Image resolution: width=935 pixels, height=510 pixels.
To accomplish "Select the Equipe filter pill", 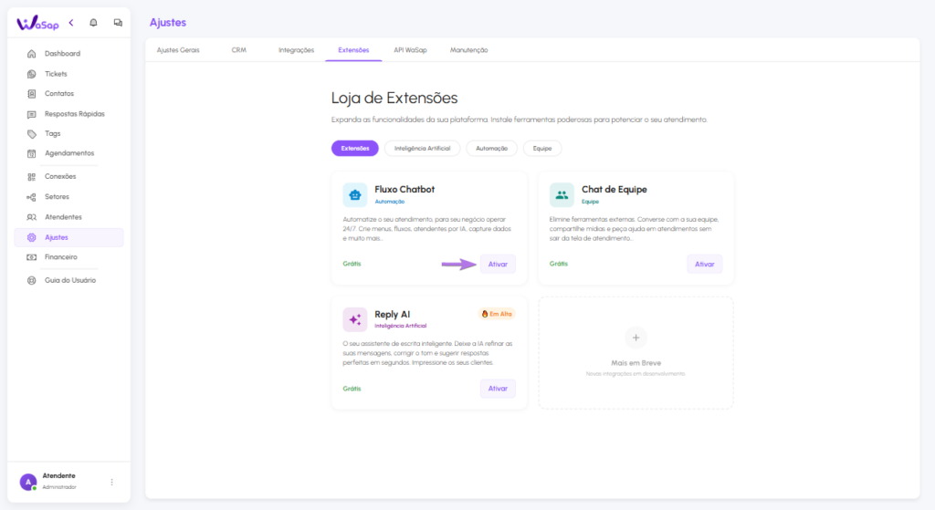I will 542,148.
